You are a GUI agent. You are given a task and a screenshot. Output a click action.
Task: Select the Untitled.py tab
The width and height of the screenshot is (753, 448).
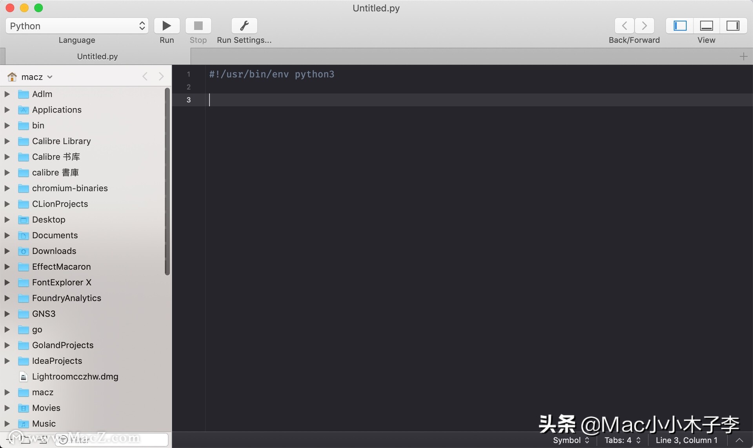(97, 56)
